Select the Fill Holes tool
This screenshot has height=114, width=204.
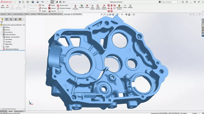click(x=43, y=8)
